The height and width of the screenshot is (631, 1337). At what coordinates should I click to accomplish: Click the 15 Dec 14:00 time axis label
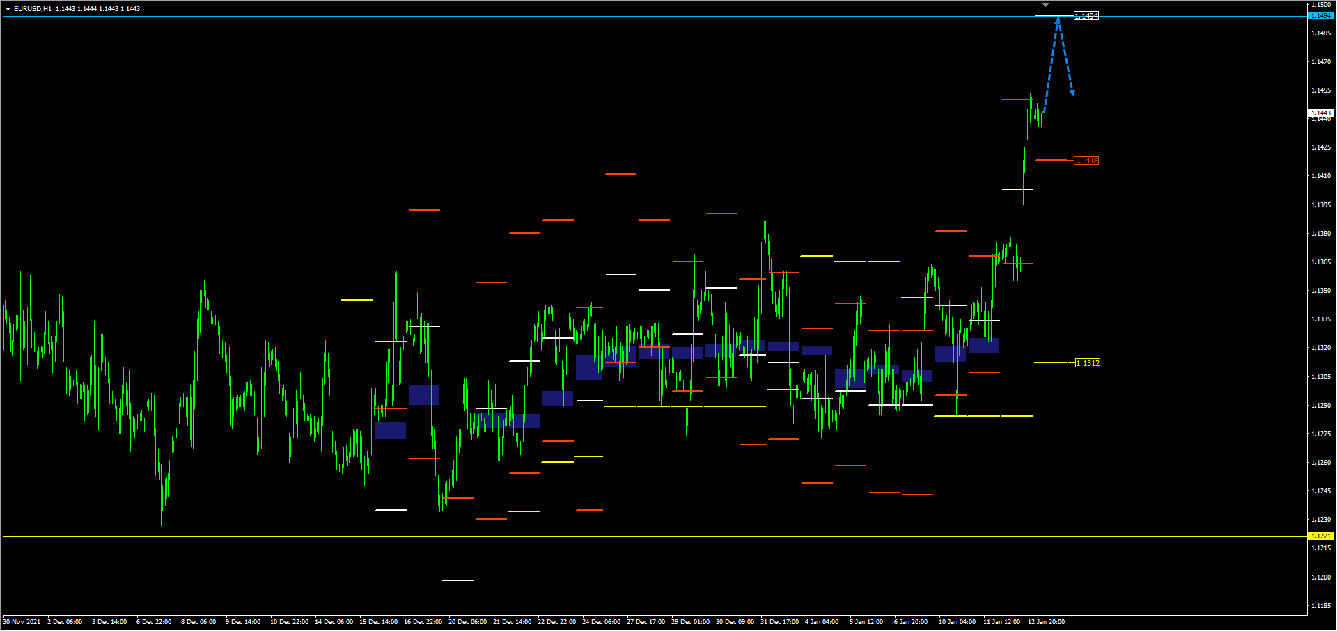(x=378, y=622)
